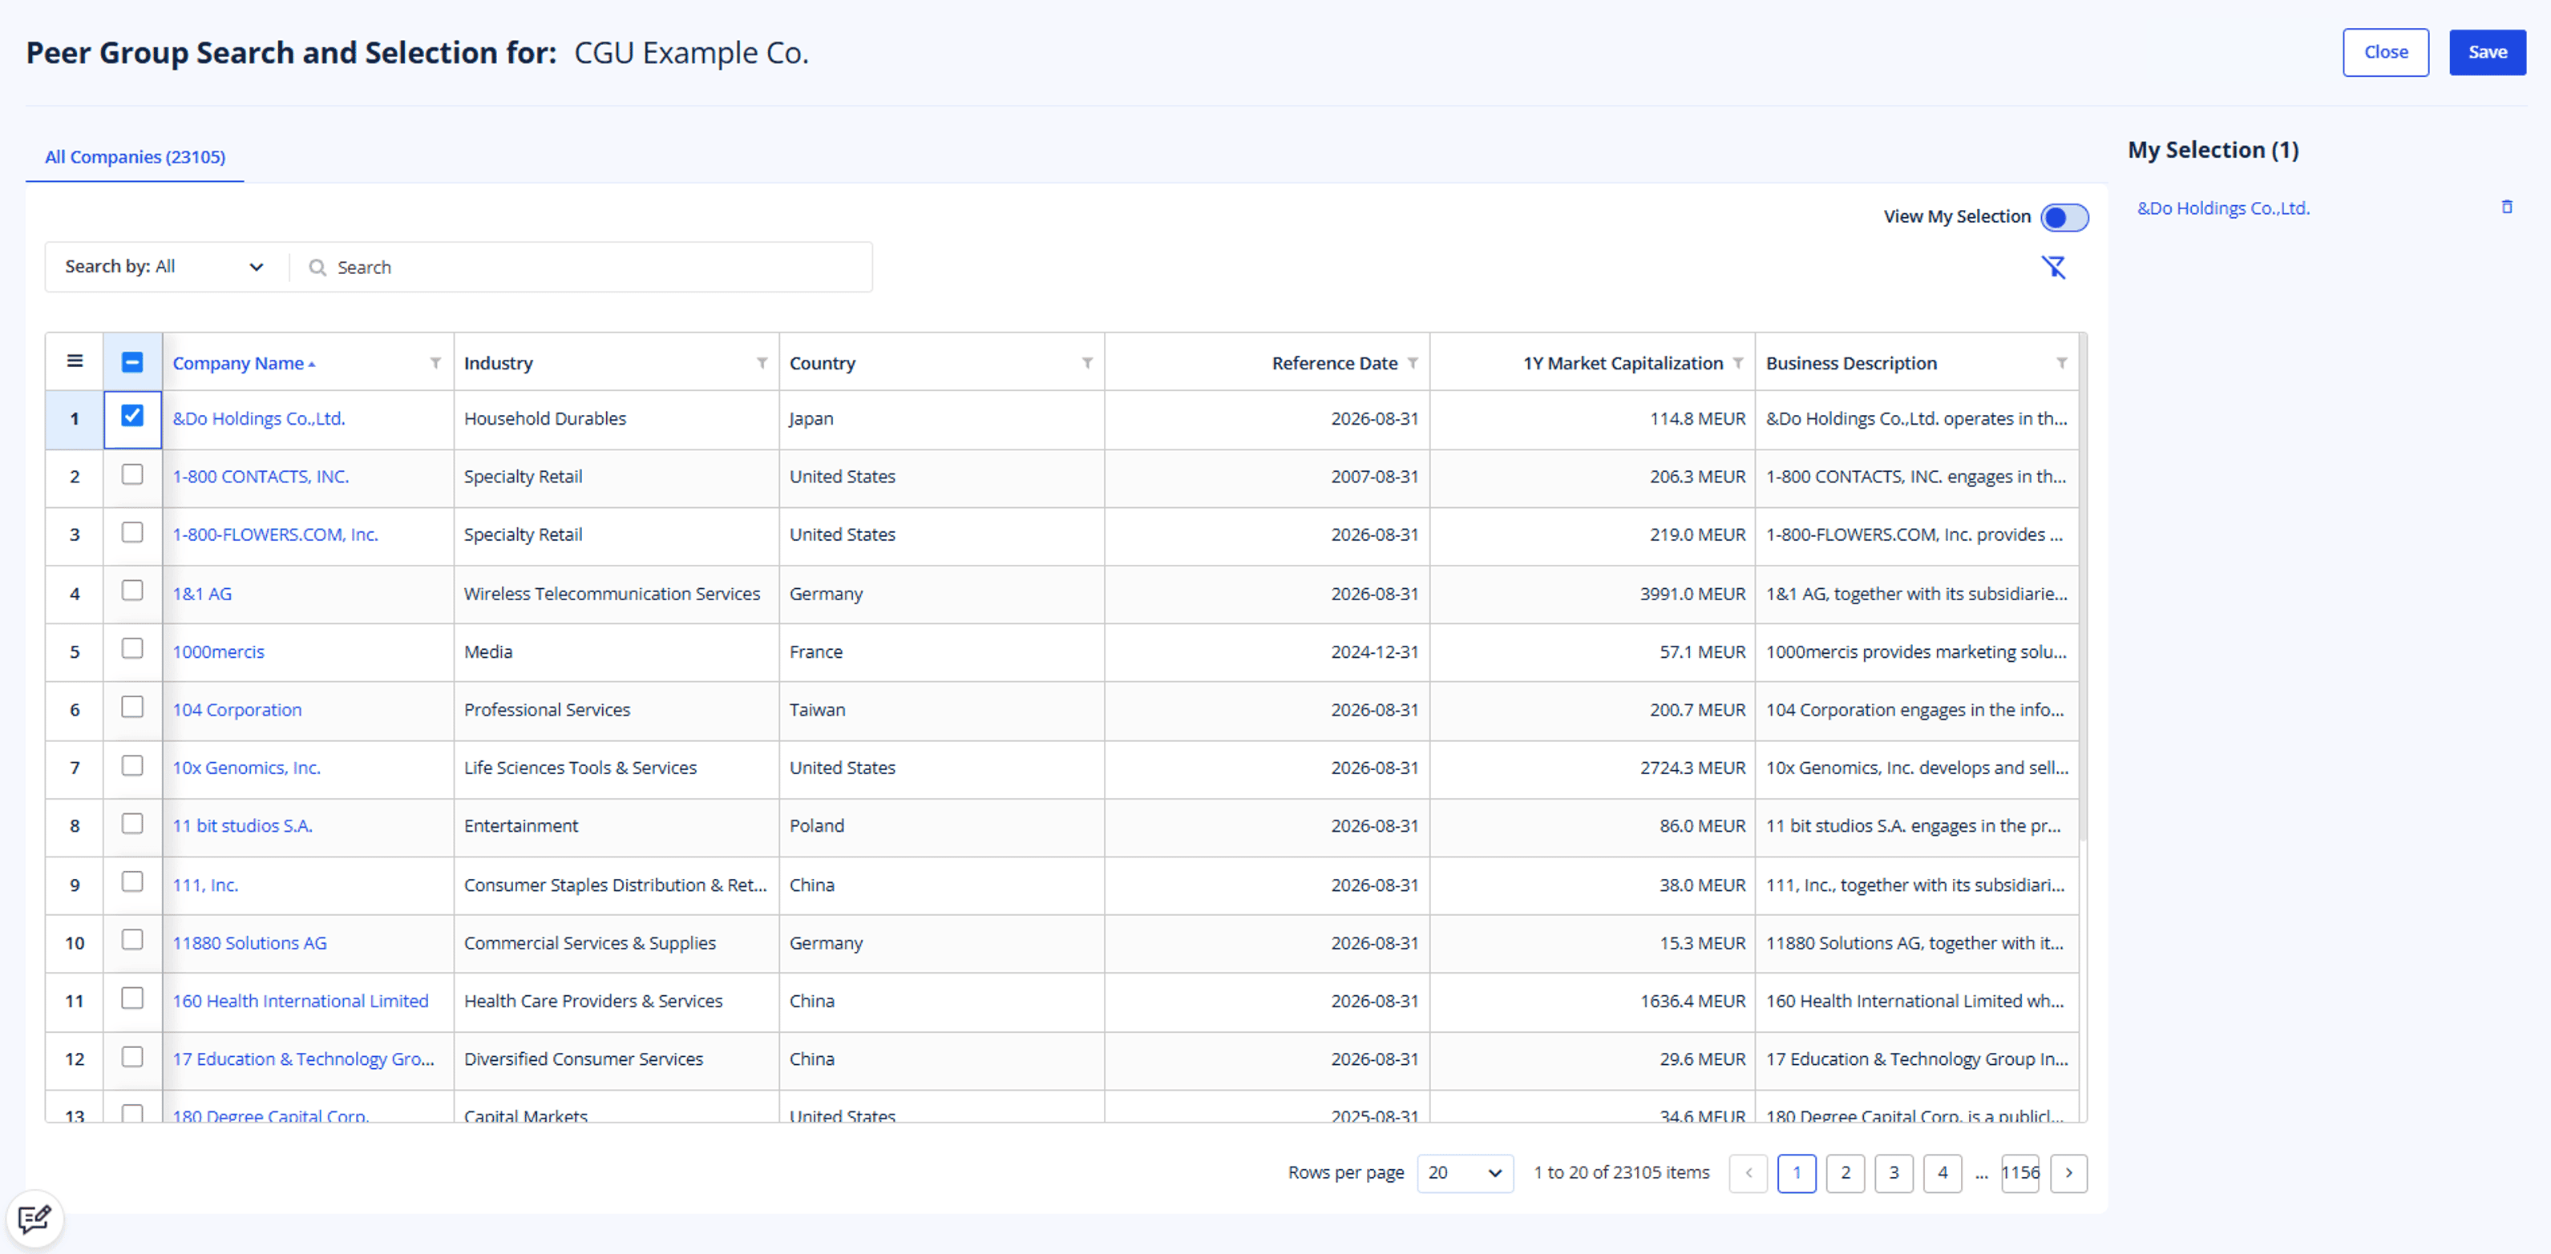Open the 1-800 CONTACTS, INC. link
The height and width of the screenshot is (1254, 2551).
[261, 476]
